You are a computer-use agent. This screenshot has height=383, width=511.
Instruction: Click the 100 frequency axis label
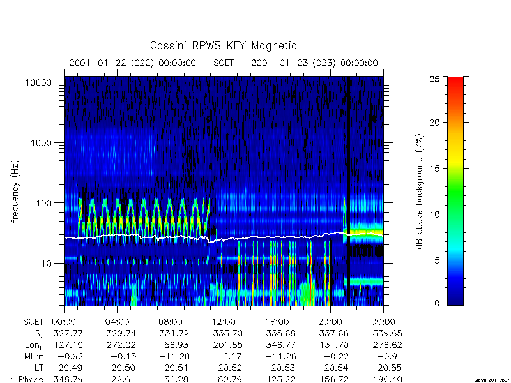point(44,203)
